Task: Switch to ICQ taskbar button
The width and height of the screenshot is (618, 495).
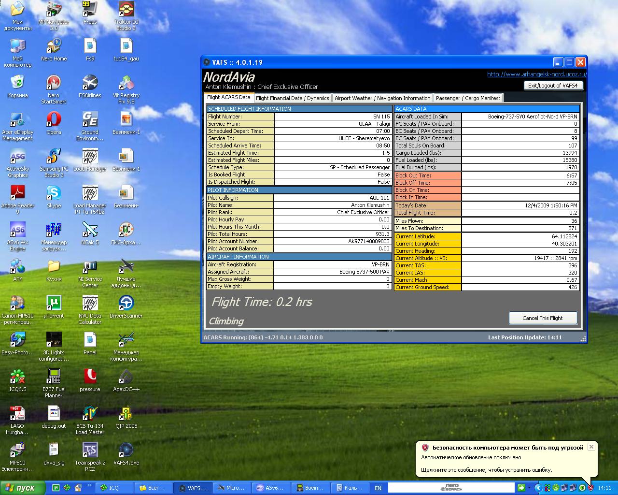Action: click(x=115, y=488)
